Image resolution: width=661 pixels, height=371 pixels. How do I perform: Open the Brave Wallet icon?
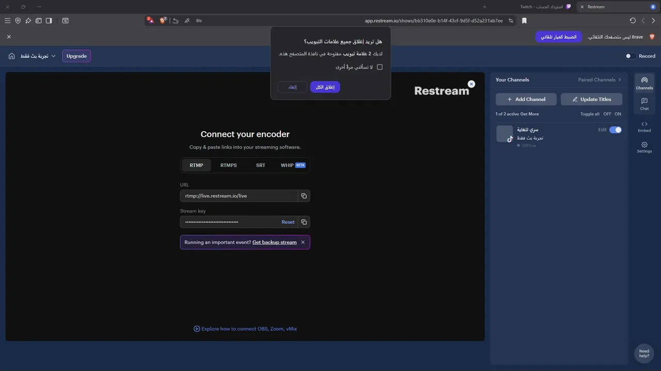(38, 21)
